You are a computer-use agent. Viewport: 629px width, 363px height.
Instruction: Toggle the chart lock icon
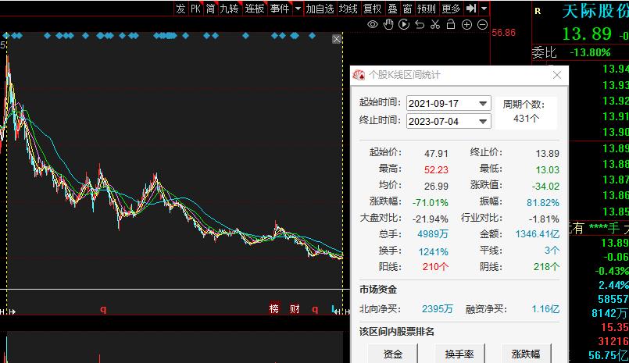[451, 24]
